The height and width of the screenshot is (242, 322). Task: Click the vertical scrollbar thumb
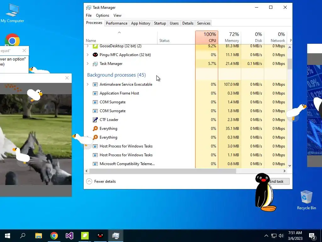tap(290, 64)
